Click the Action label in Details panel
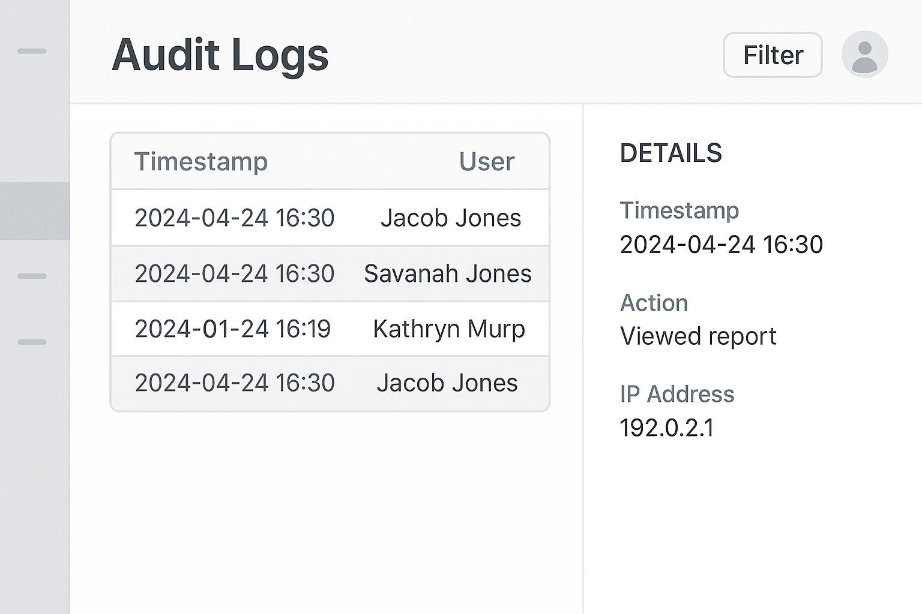 pos(654,303)
